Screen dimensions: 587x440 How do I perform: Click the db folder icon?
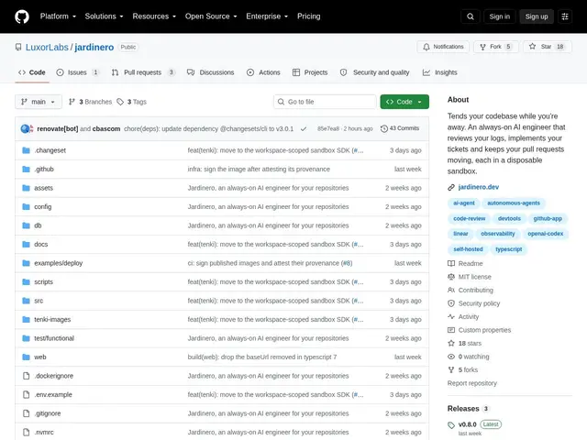tap(26, 225)
